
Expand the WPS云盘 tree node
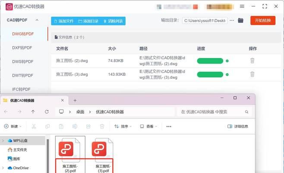pyautogui.click(x=3, y=141)
